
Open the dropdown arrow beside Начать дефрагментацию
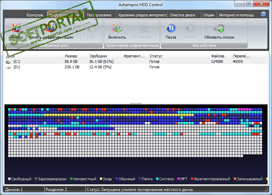click(77, 31)
